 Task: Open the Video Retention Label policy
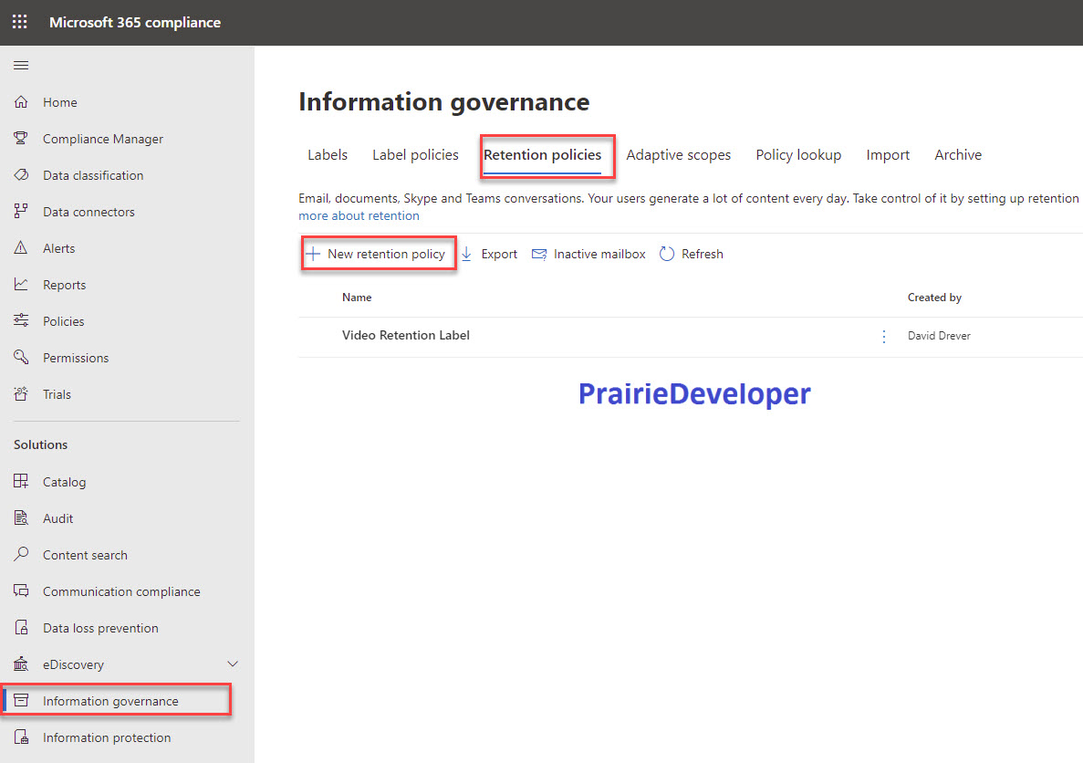pyautogui.click(x=405, y=335)
